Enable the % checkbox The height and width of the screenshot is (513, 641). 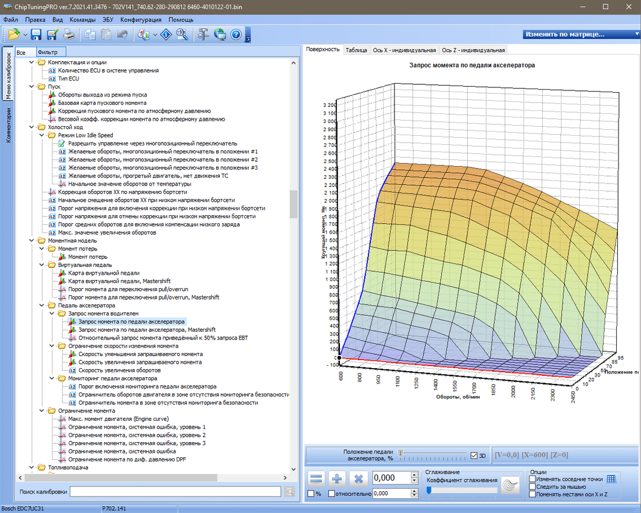[x=311, y=494]
